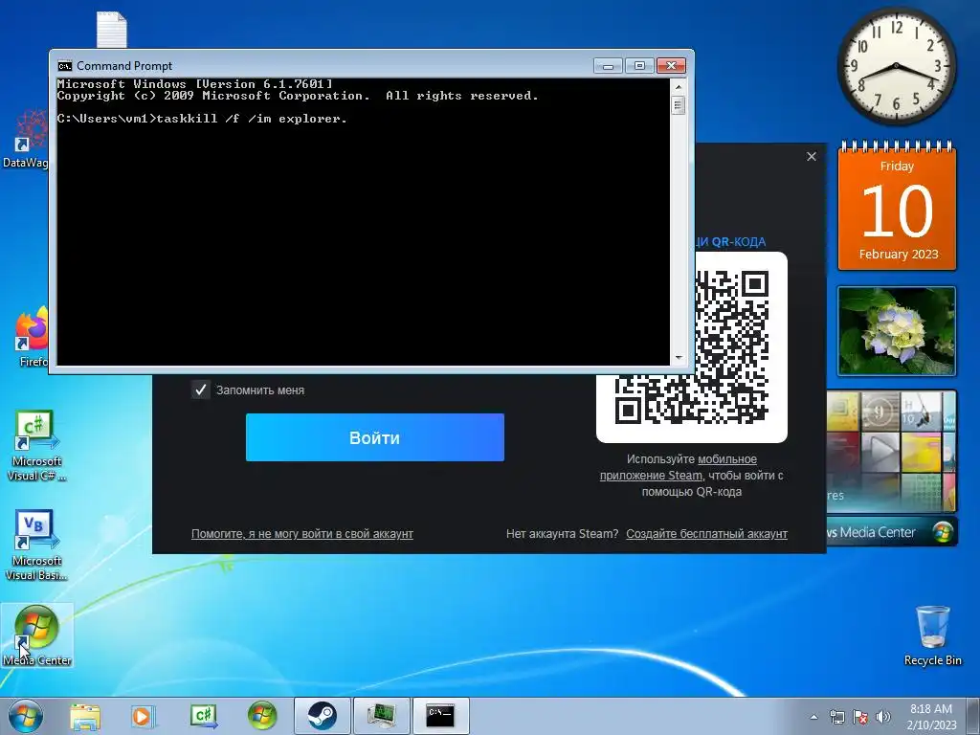
Task: Click the Войти sign-in button
Action: click(x=375, y=437)
